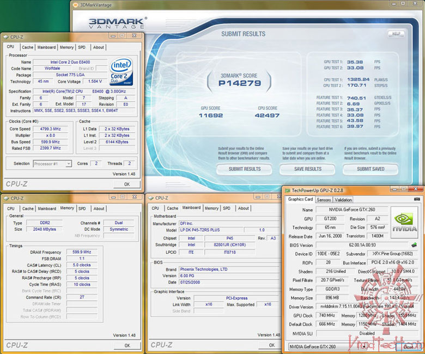The image size is (425, 354).
Task: Open Memory tab in top CPU-Z window
Action: [66, 47]
